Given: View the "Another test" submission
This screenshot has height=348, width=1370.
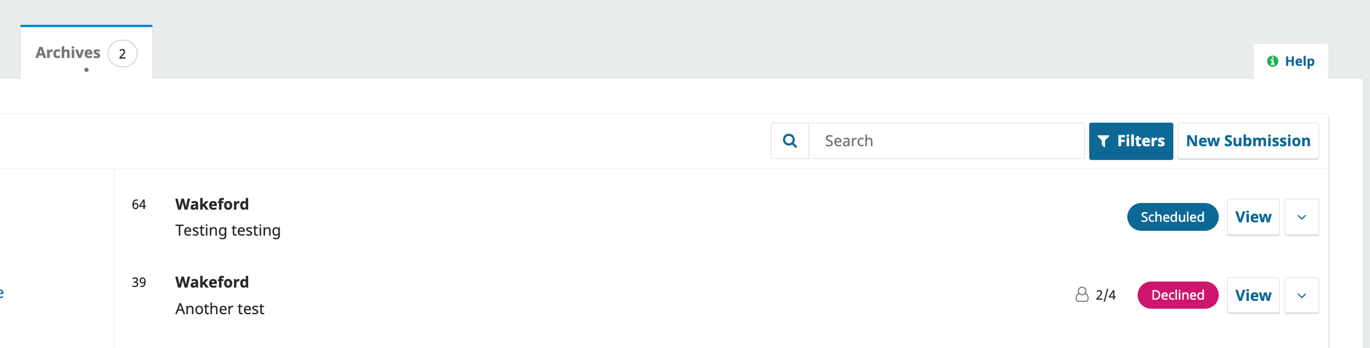Looking at the screenshot, I should click(1253, 295).
